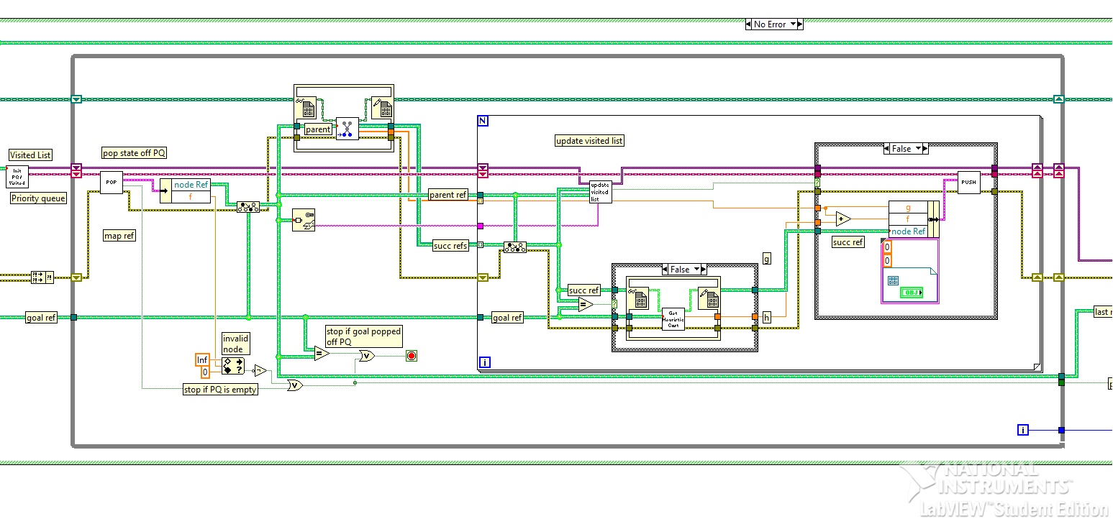Select the PUSH subVI node
Screen dimensions: 1113x519
(x=969, y=183)
